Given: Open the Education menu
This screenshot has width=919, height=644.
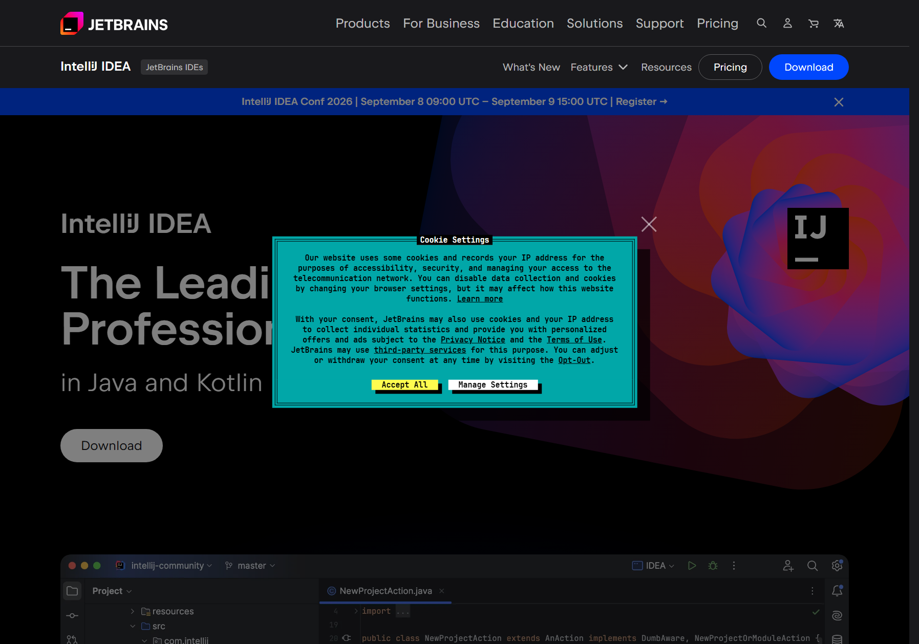Looking at the screenshot, I should coord(523,23).
